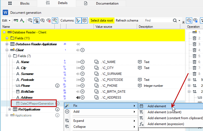Screen dimensions: 203x131
Task: Toggle the eye with cursor visibility icon
Action: coord(30,20)
